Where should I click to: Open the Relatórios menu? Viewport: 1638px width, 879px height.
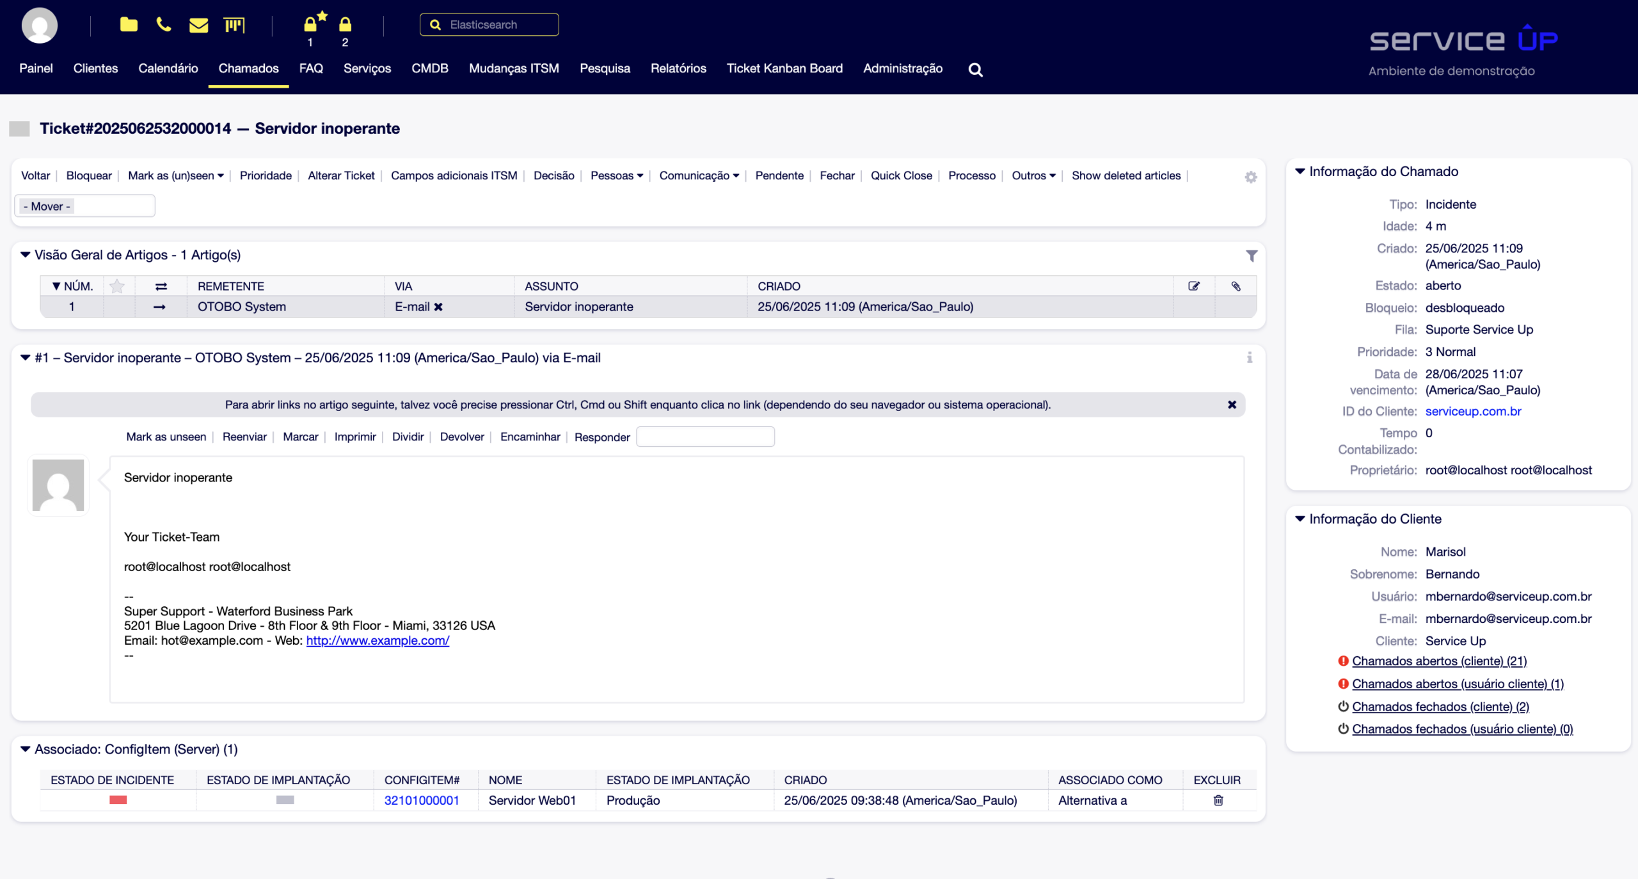point(678,69)
